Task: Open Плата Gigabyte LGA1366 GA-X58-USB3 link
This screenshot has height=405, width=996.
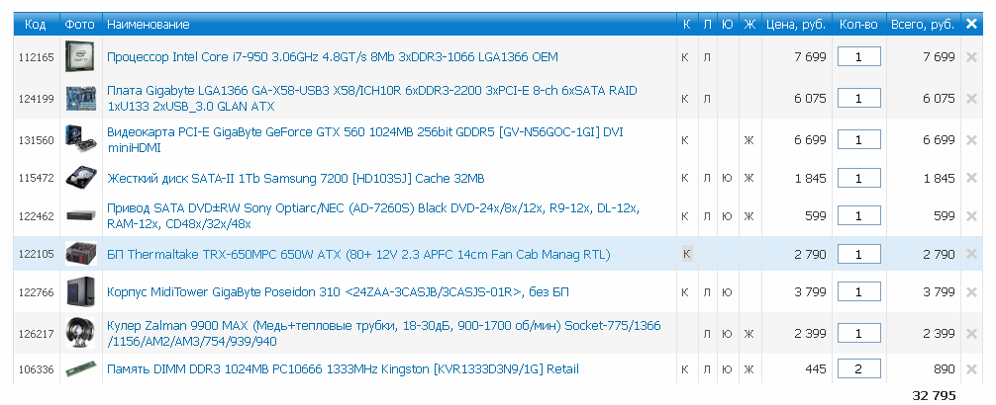Action: click(371, 99)
